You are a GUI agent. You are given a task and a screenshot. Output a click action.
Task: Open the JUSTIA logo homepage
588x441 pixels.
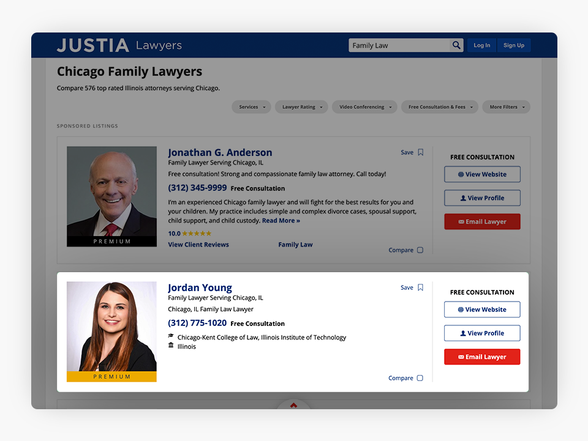click(93, 45)
